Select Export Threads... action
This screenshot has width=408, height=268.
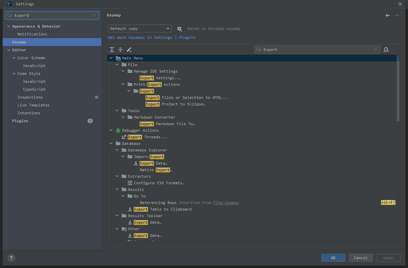click(147, 137)
